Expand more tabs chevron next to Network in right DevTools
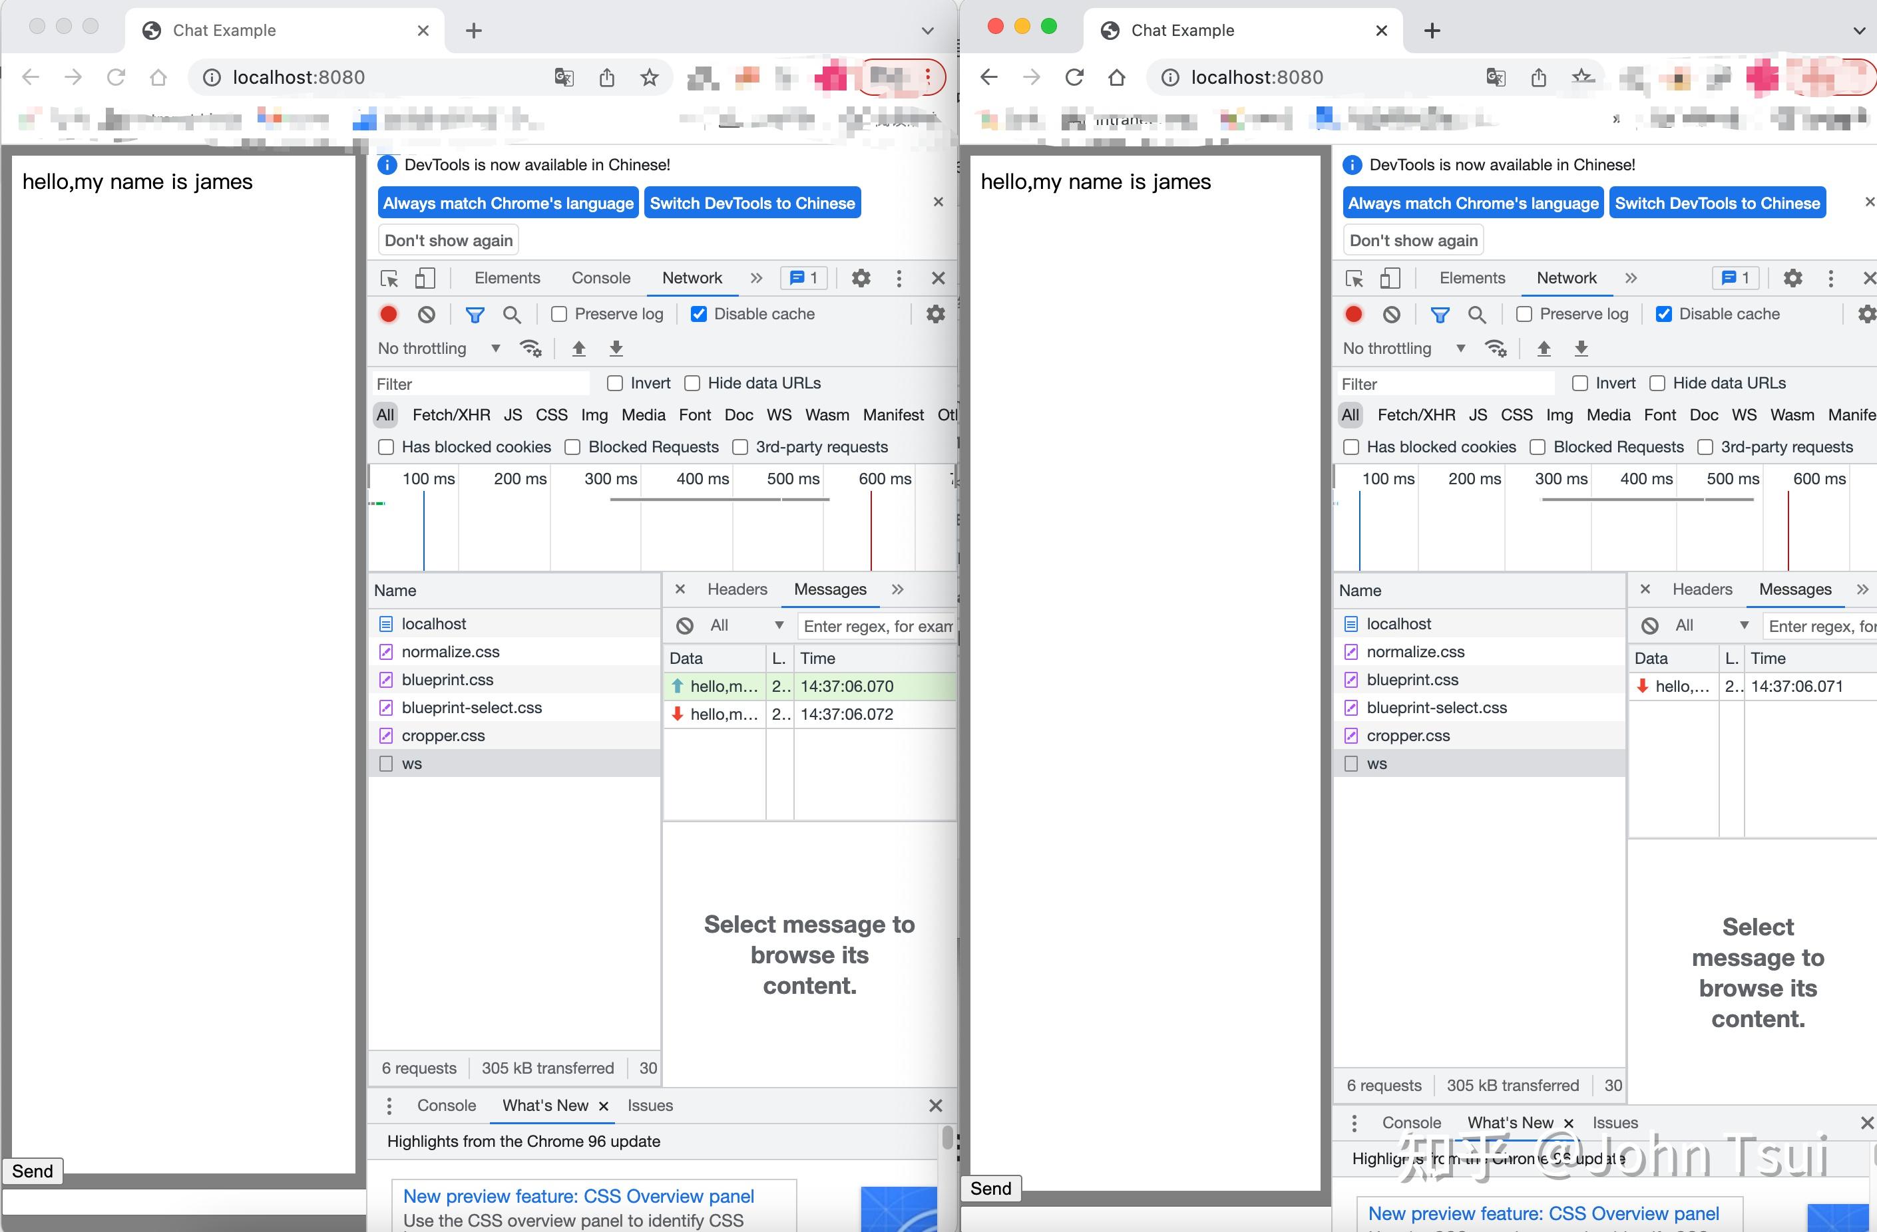 pos(1631,278)
